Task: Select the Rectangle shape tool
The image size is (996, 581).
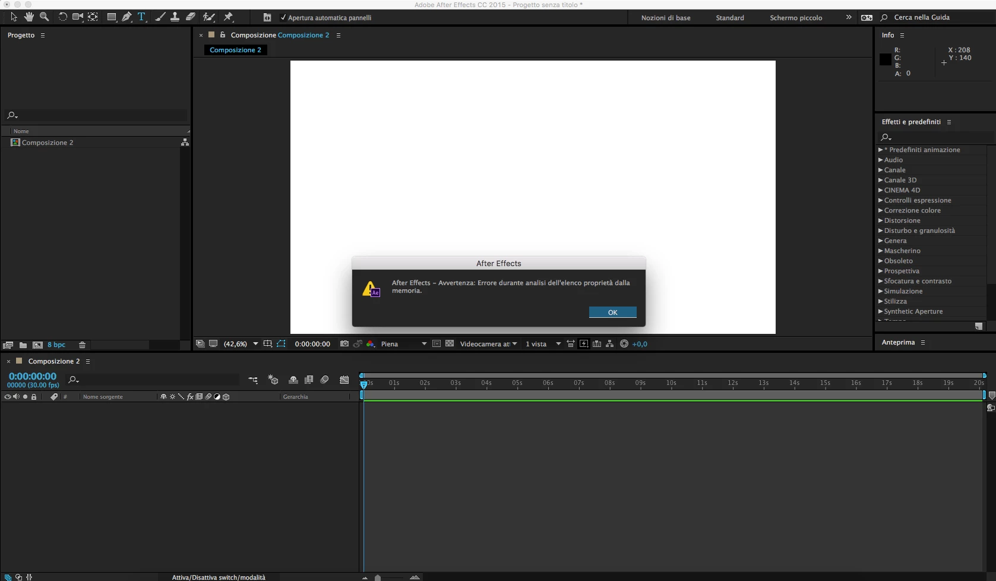Action: pyautogui.click(x=111, y=17)
